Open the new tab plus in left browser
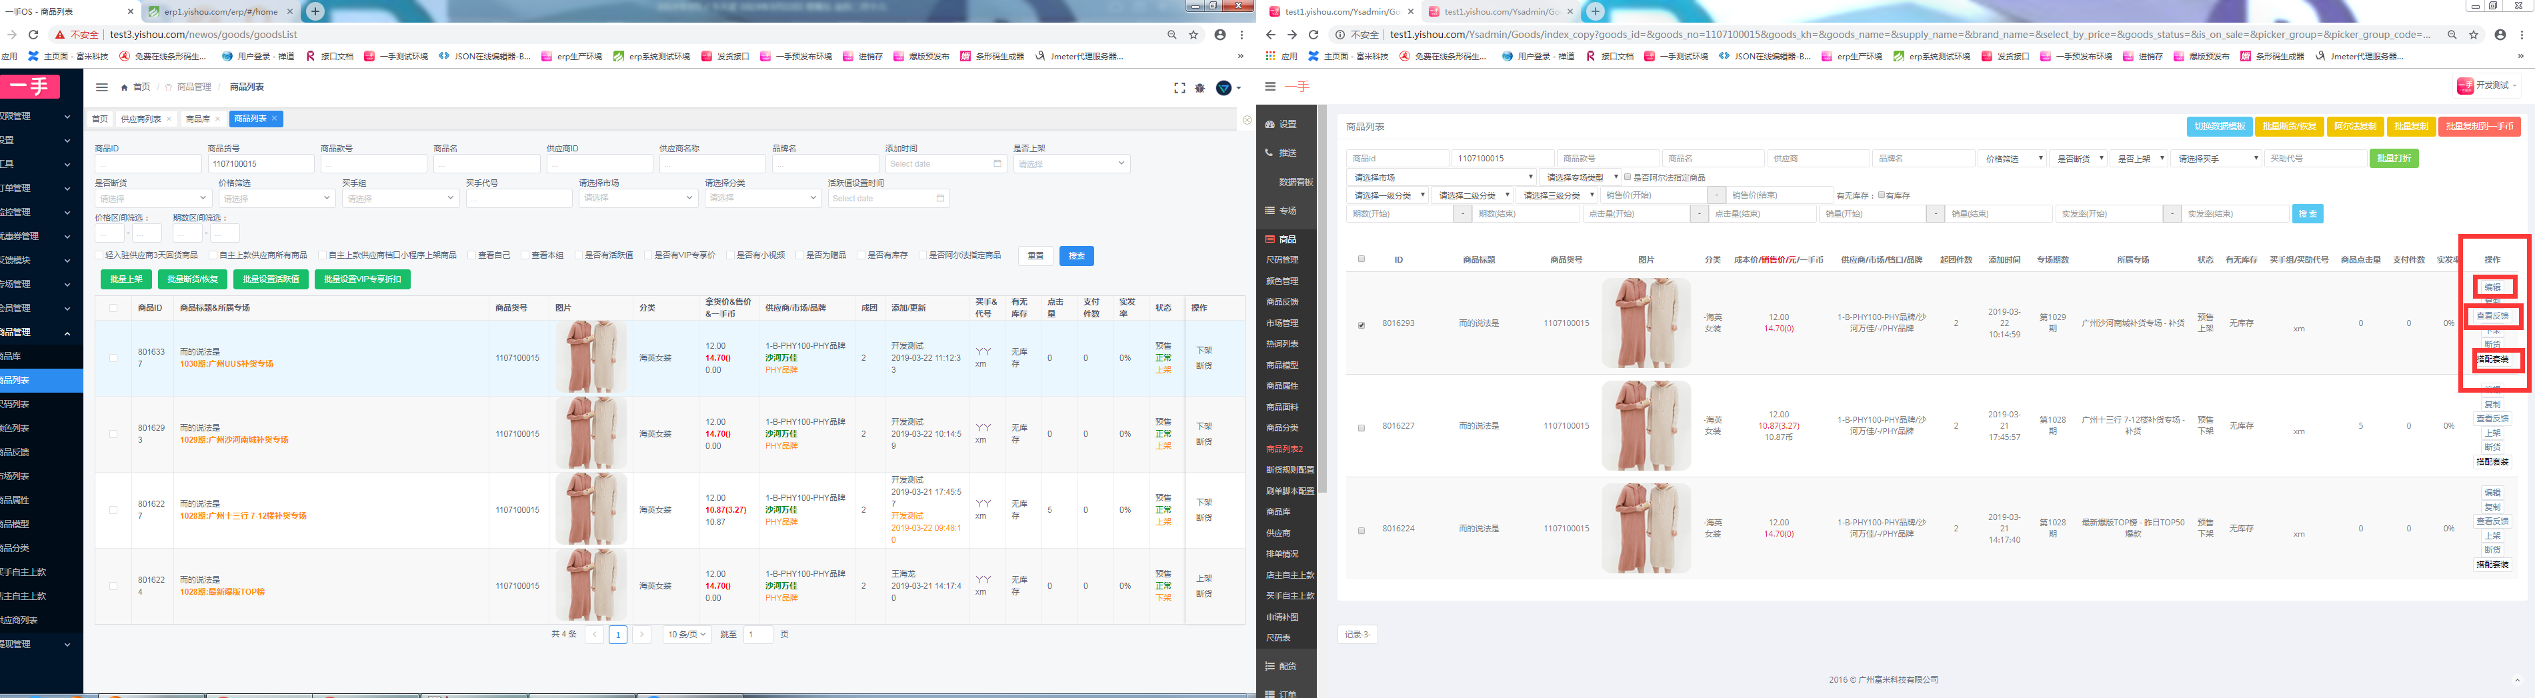Image resolution: width=2535 pixels, height=698 pixels. click(x=315, y=11)
